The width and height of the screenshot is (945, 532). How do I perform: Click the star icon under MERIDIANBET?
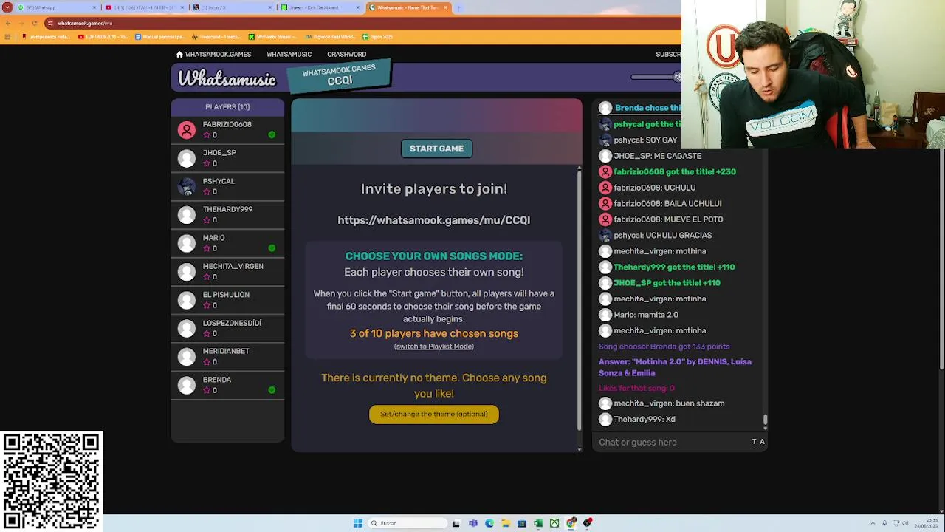(207, 362)
